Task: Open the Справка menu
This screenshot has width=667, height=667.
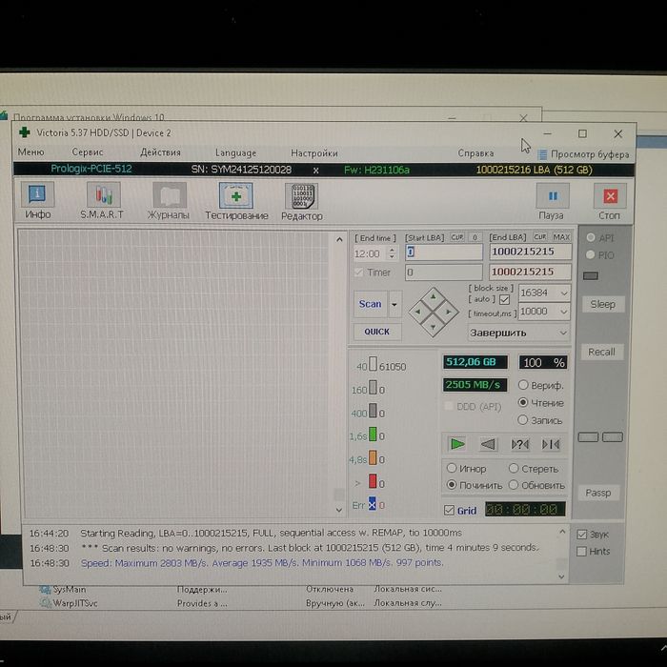Action: click(x=475, y=153)
